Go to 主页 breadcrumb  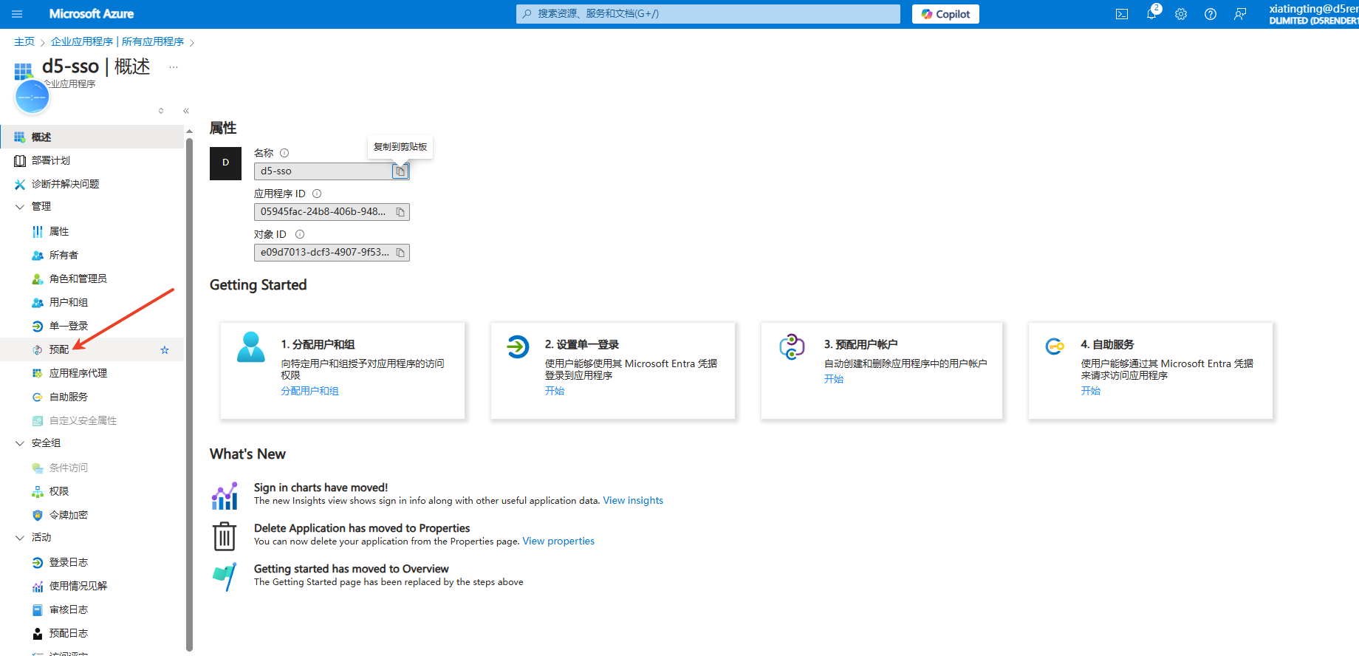pyautogui.click(x=24, y=41)
